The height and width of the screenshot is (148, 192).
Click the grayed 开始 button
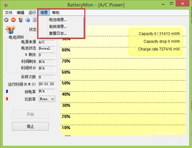point(30,114)
